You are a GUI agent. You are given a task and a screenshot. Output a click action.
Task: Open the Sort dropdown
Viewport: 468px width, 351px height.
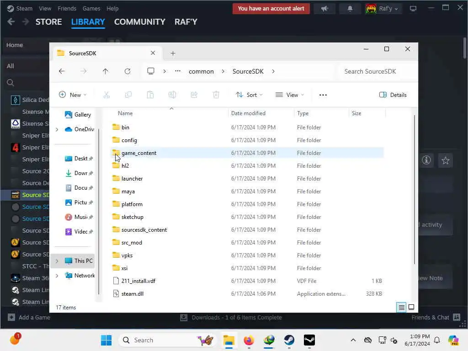point(249,95)
